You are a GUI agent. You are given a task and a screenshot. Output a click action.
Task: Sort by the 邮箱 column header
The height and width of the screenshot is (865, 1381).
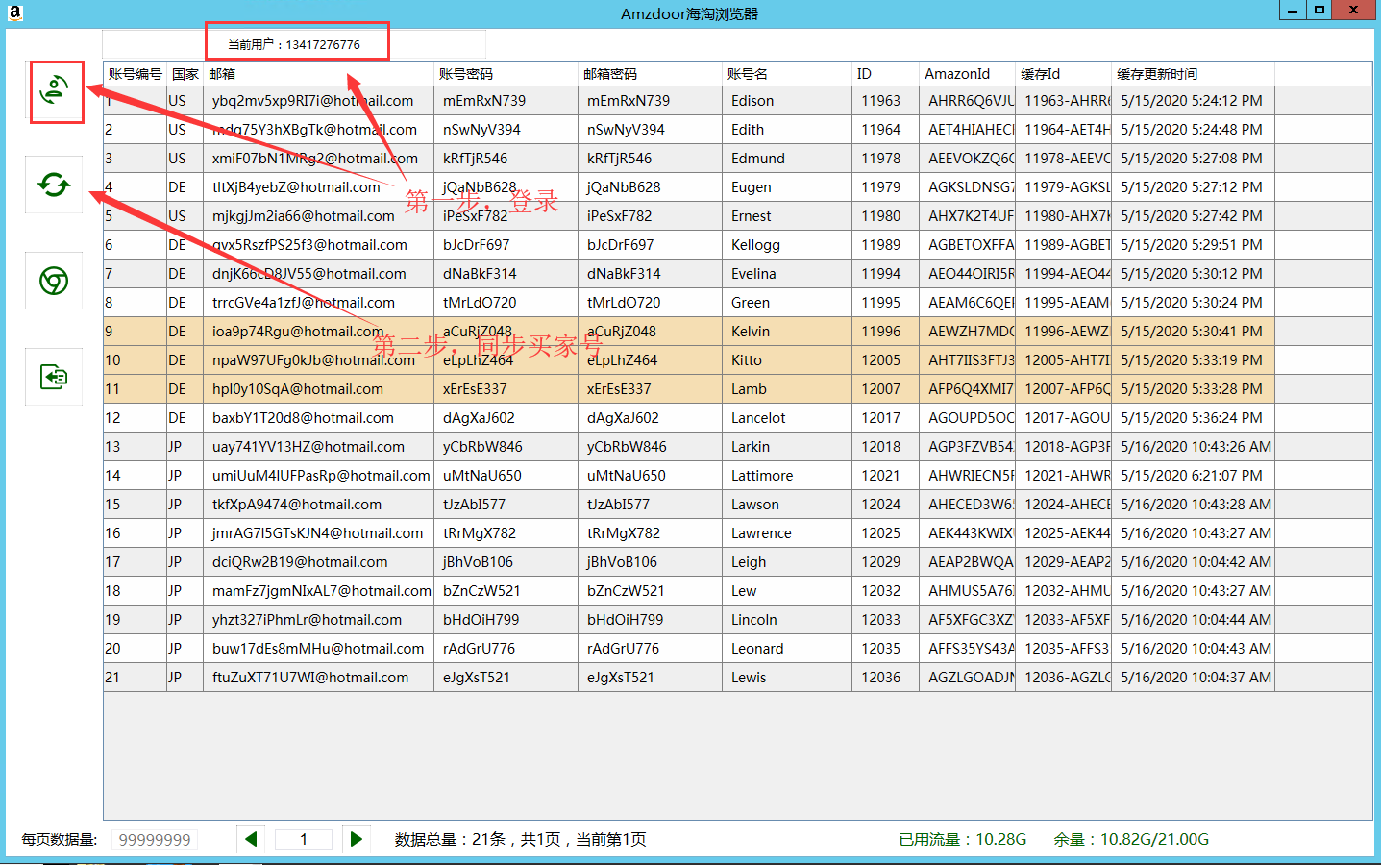coord(319,74)
